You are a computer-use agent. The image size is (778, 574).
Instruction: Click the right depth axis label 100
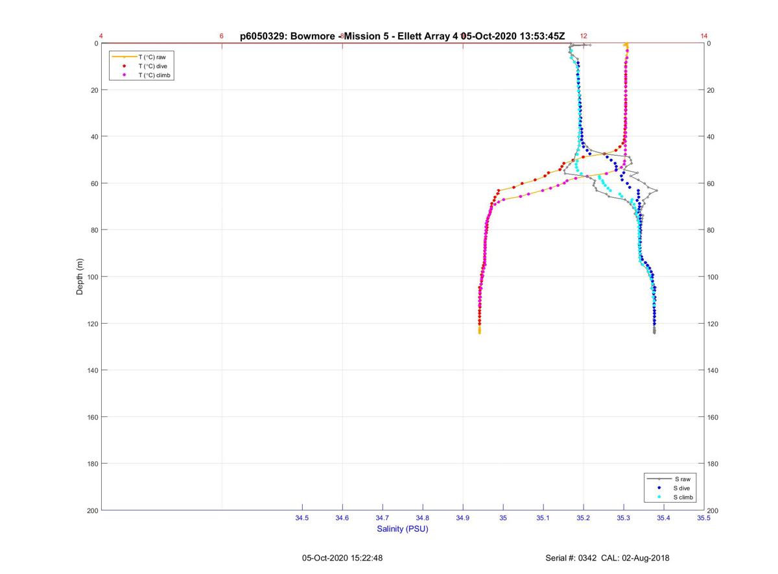pyautogui.click(x=713, y=277)
